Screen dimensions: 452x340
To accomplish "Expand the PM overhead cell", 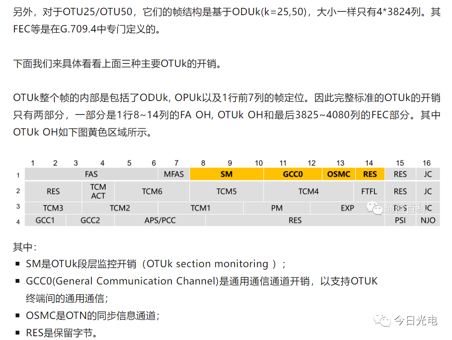I will pos(277,207).
